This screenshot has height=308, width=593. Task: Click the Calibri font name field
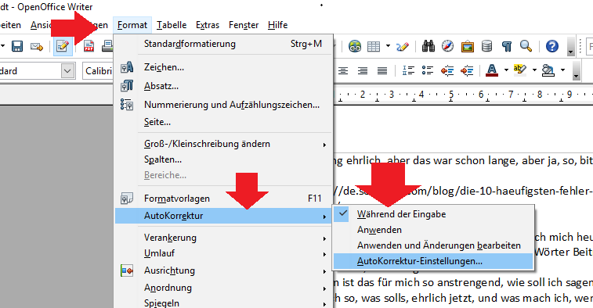(98, 71)
